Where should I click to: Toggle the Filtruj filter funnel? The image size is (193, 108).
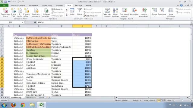click(x=80, y=12)
